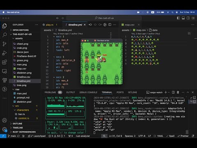Open the Search view in activity bar
This screenshot has width=197, height=148.
click(5, 35)
